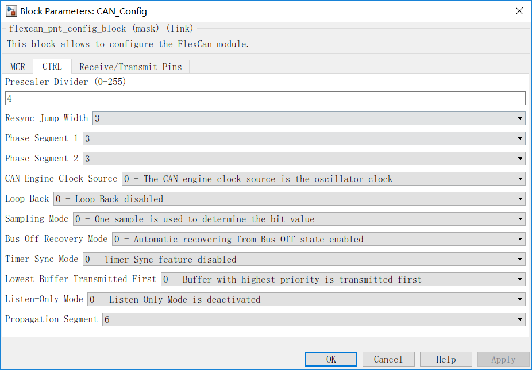The width and height of the screenshot is (532, 370).
Task: Open the Phase Segment 2 dropdown
Action: pyautogui.click(x=303, y=159)
